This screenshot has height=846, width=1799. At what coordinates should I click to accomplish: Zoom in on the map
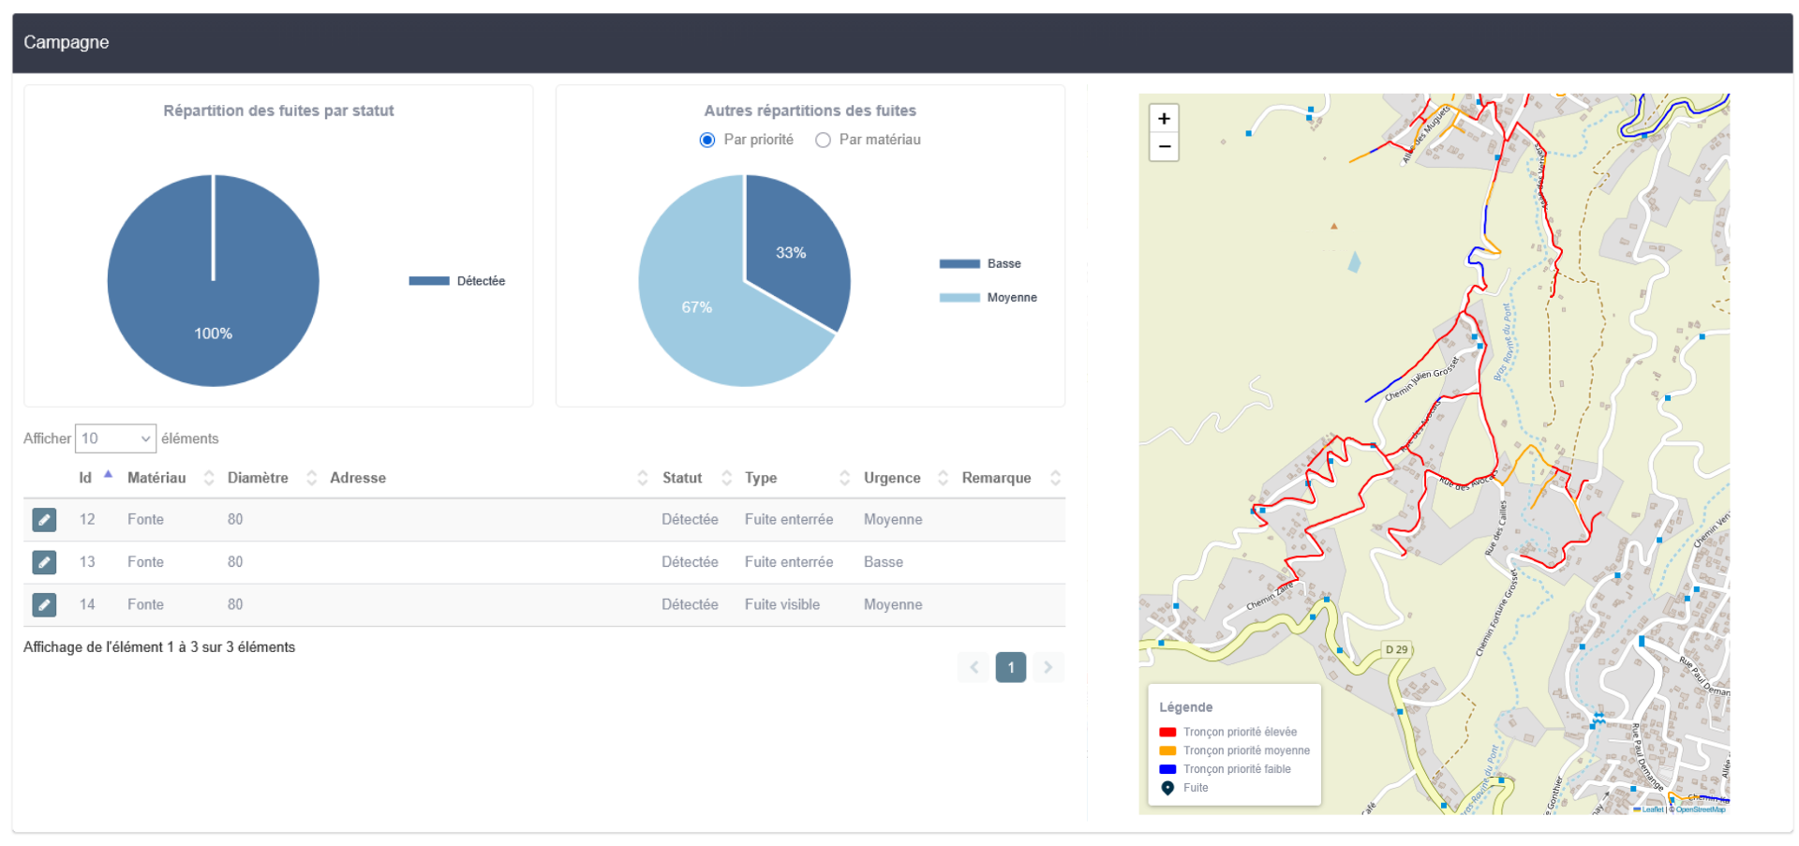click(1164, 119)
